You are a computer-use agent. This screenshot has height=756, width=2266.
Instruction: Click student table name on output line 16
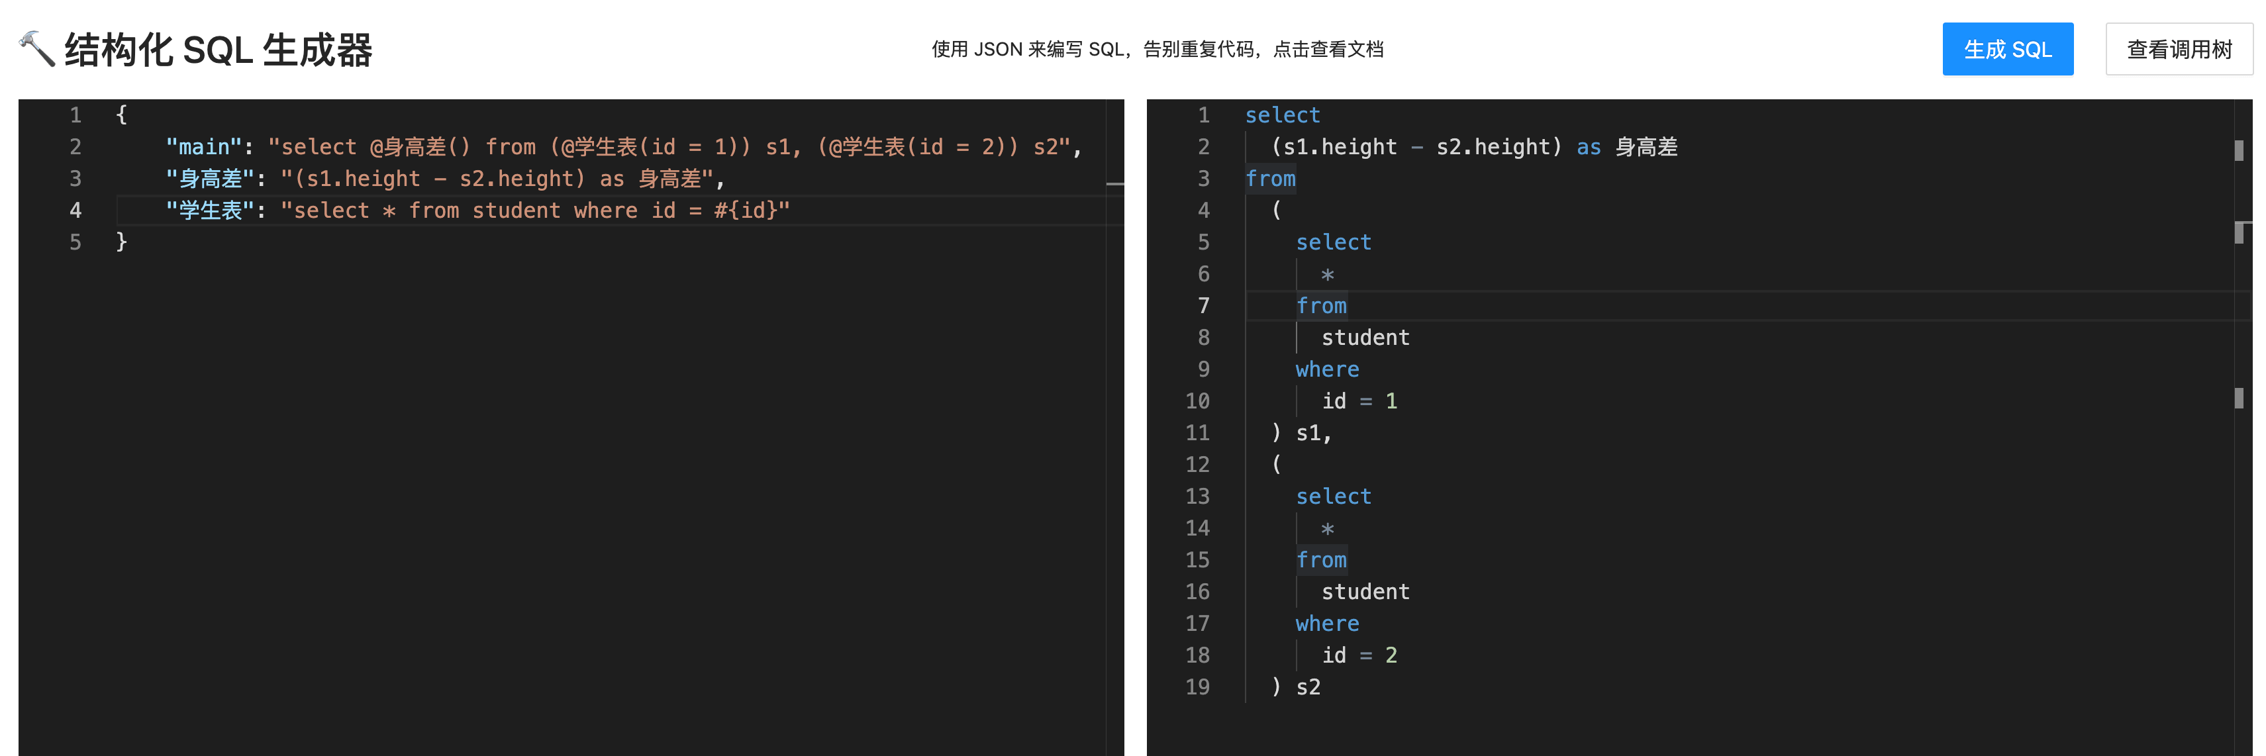tap(1365, 592)
